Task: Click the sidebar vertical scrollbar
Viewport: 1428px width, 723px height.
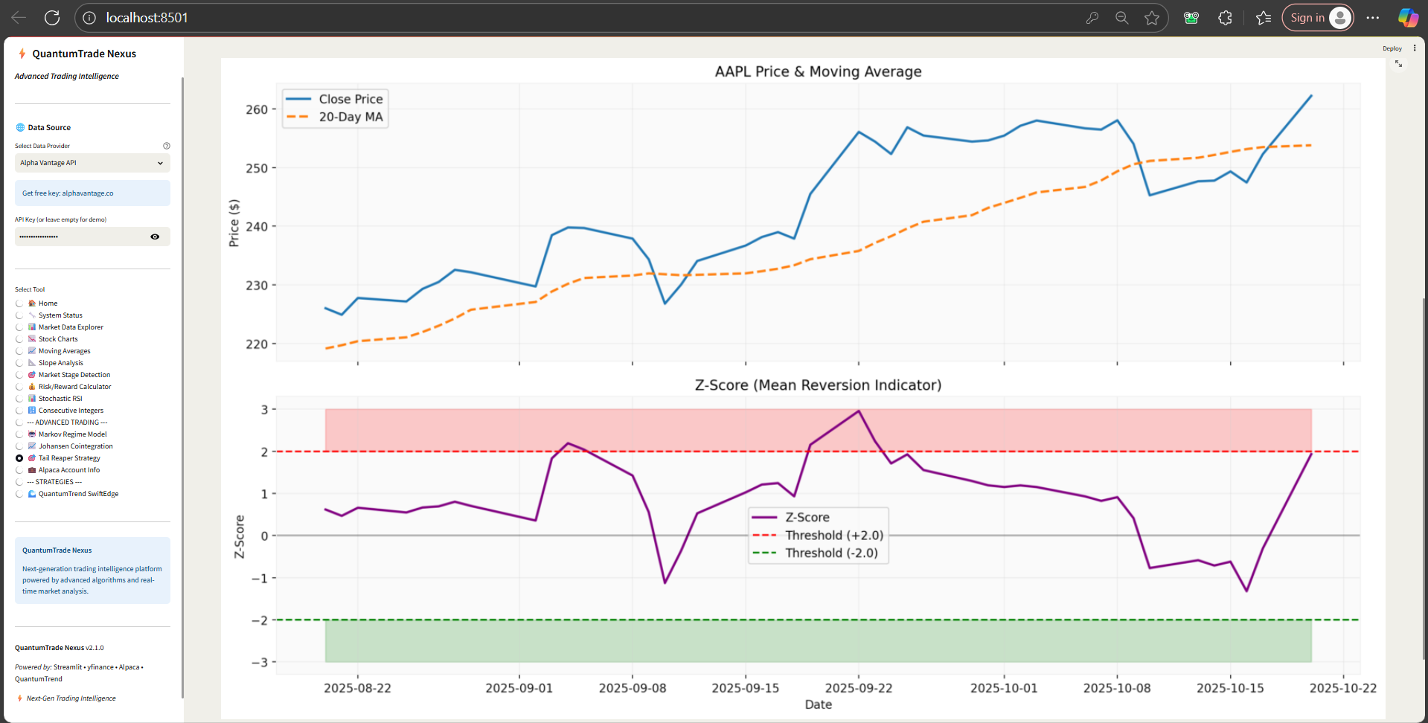Action: click(182, 387)
